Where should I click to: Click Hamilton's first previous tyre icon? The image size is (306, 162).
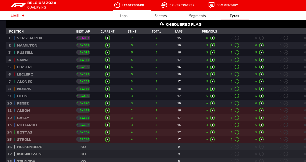pyautogui.click(x=212, y=45)
